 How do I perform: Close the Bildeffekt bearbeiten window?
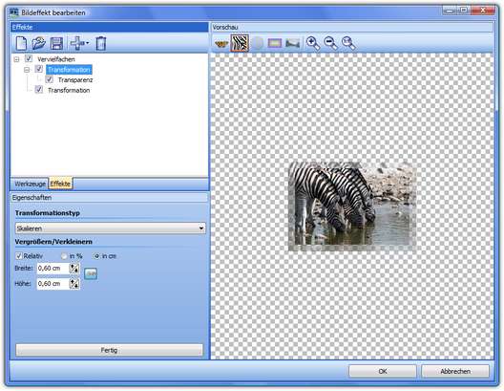[x=483, y=11]
